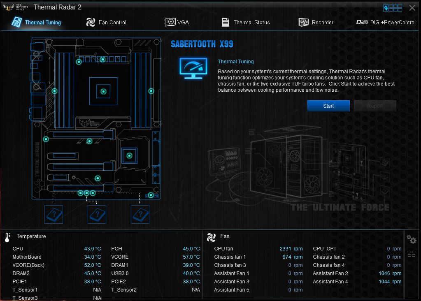The image size is (421, 301).
Task: Click Assistant Fan 5 label
Action: click(231, 290)
